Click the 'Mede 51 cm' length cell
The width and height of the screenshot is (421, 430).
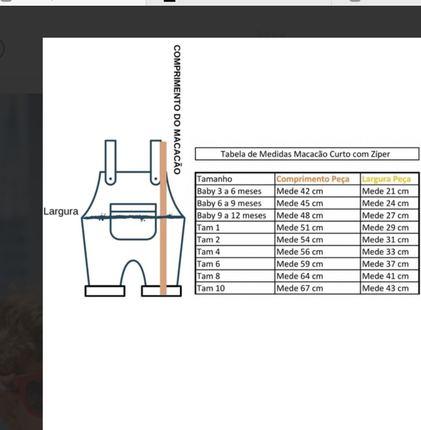tap(317, 228)
